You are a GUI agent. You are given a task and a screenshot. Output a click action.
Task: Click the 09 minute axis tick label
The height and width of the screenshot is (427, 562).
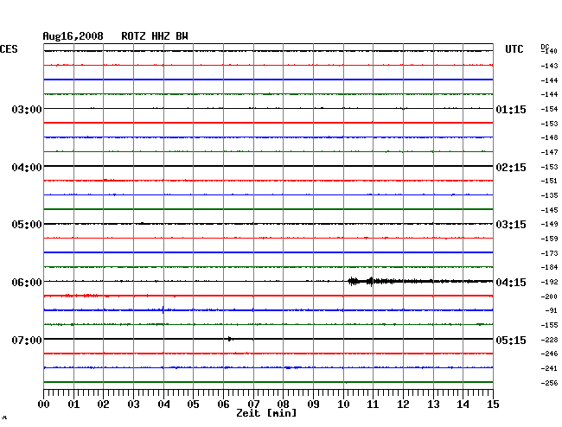(x=313, y=404)
